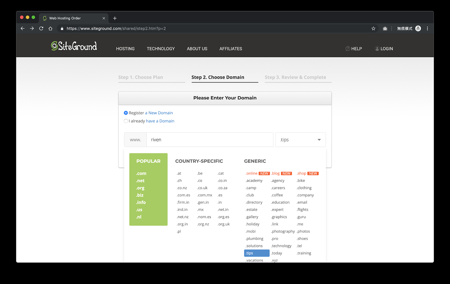This screenshot has width=450, height=284.
Task: Select the .photography extension
Action: [x=283, y=231]
